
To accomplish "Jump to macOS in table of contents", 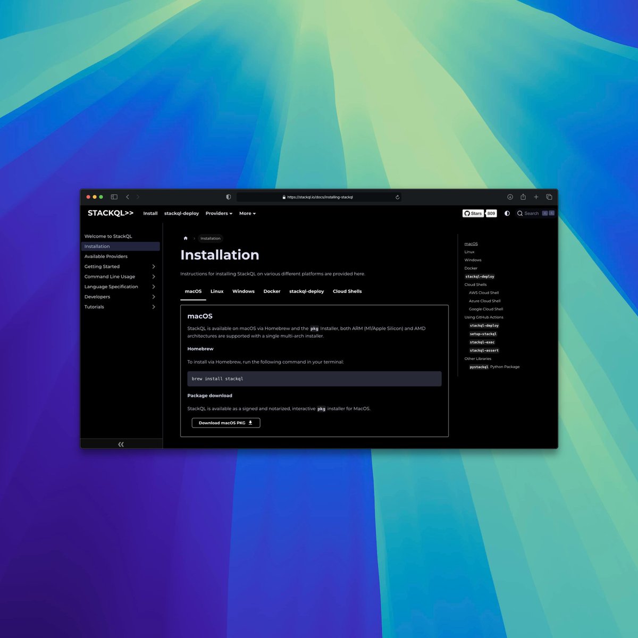I will coord(471,244).
